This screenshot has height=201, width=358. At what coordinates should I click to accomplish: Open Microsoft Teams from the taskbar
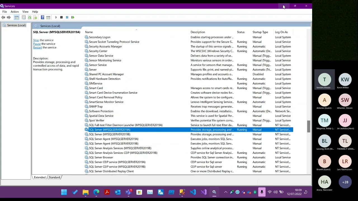point(128,192)
